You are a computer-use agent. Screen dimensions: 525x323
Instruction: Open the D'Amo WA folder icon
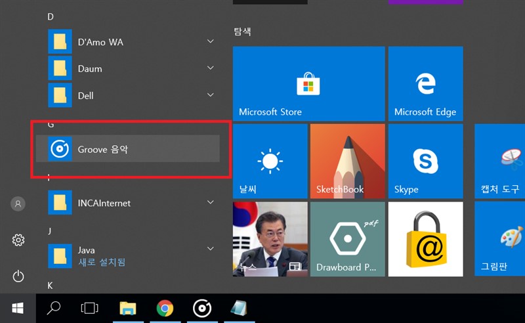[60, 41]
